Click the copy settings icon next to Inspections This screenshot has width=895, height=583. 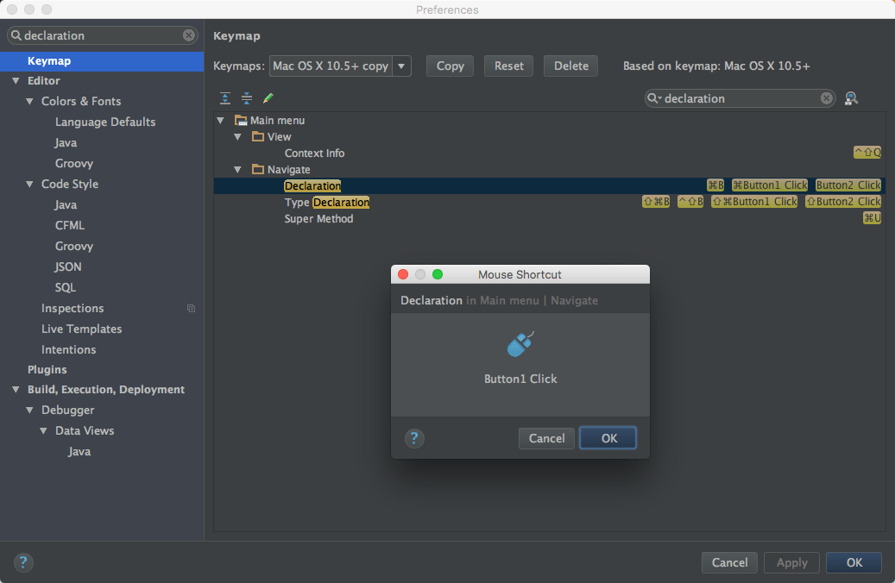point(191,308)
